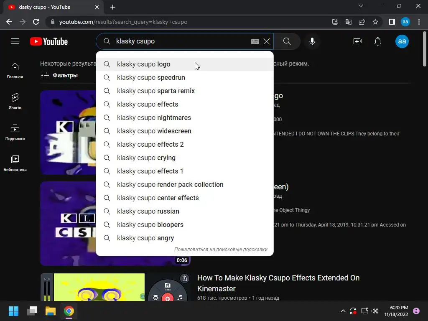
Task: Open the YouTube hamburger guide menu
Action: pyautogui.click(x=15, y=41)
